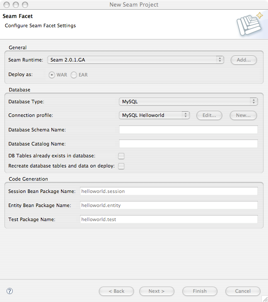Screen dimensions: 268x302
Task: Open the Seam Runtime dropdown
Action: [x=136, y=60]
